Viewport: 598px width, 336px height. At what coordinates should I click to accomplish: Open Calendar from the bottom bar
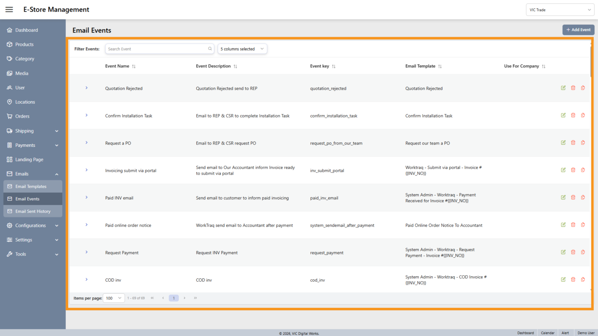coord(547,333)
